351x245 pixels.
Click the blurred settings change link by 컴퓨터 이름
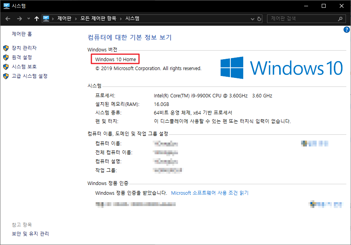tap(315, 143)
